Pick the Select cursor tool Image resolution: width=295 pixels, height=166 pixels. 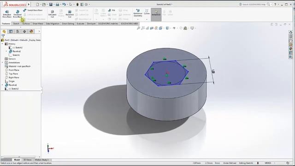(x=71, y=4)
